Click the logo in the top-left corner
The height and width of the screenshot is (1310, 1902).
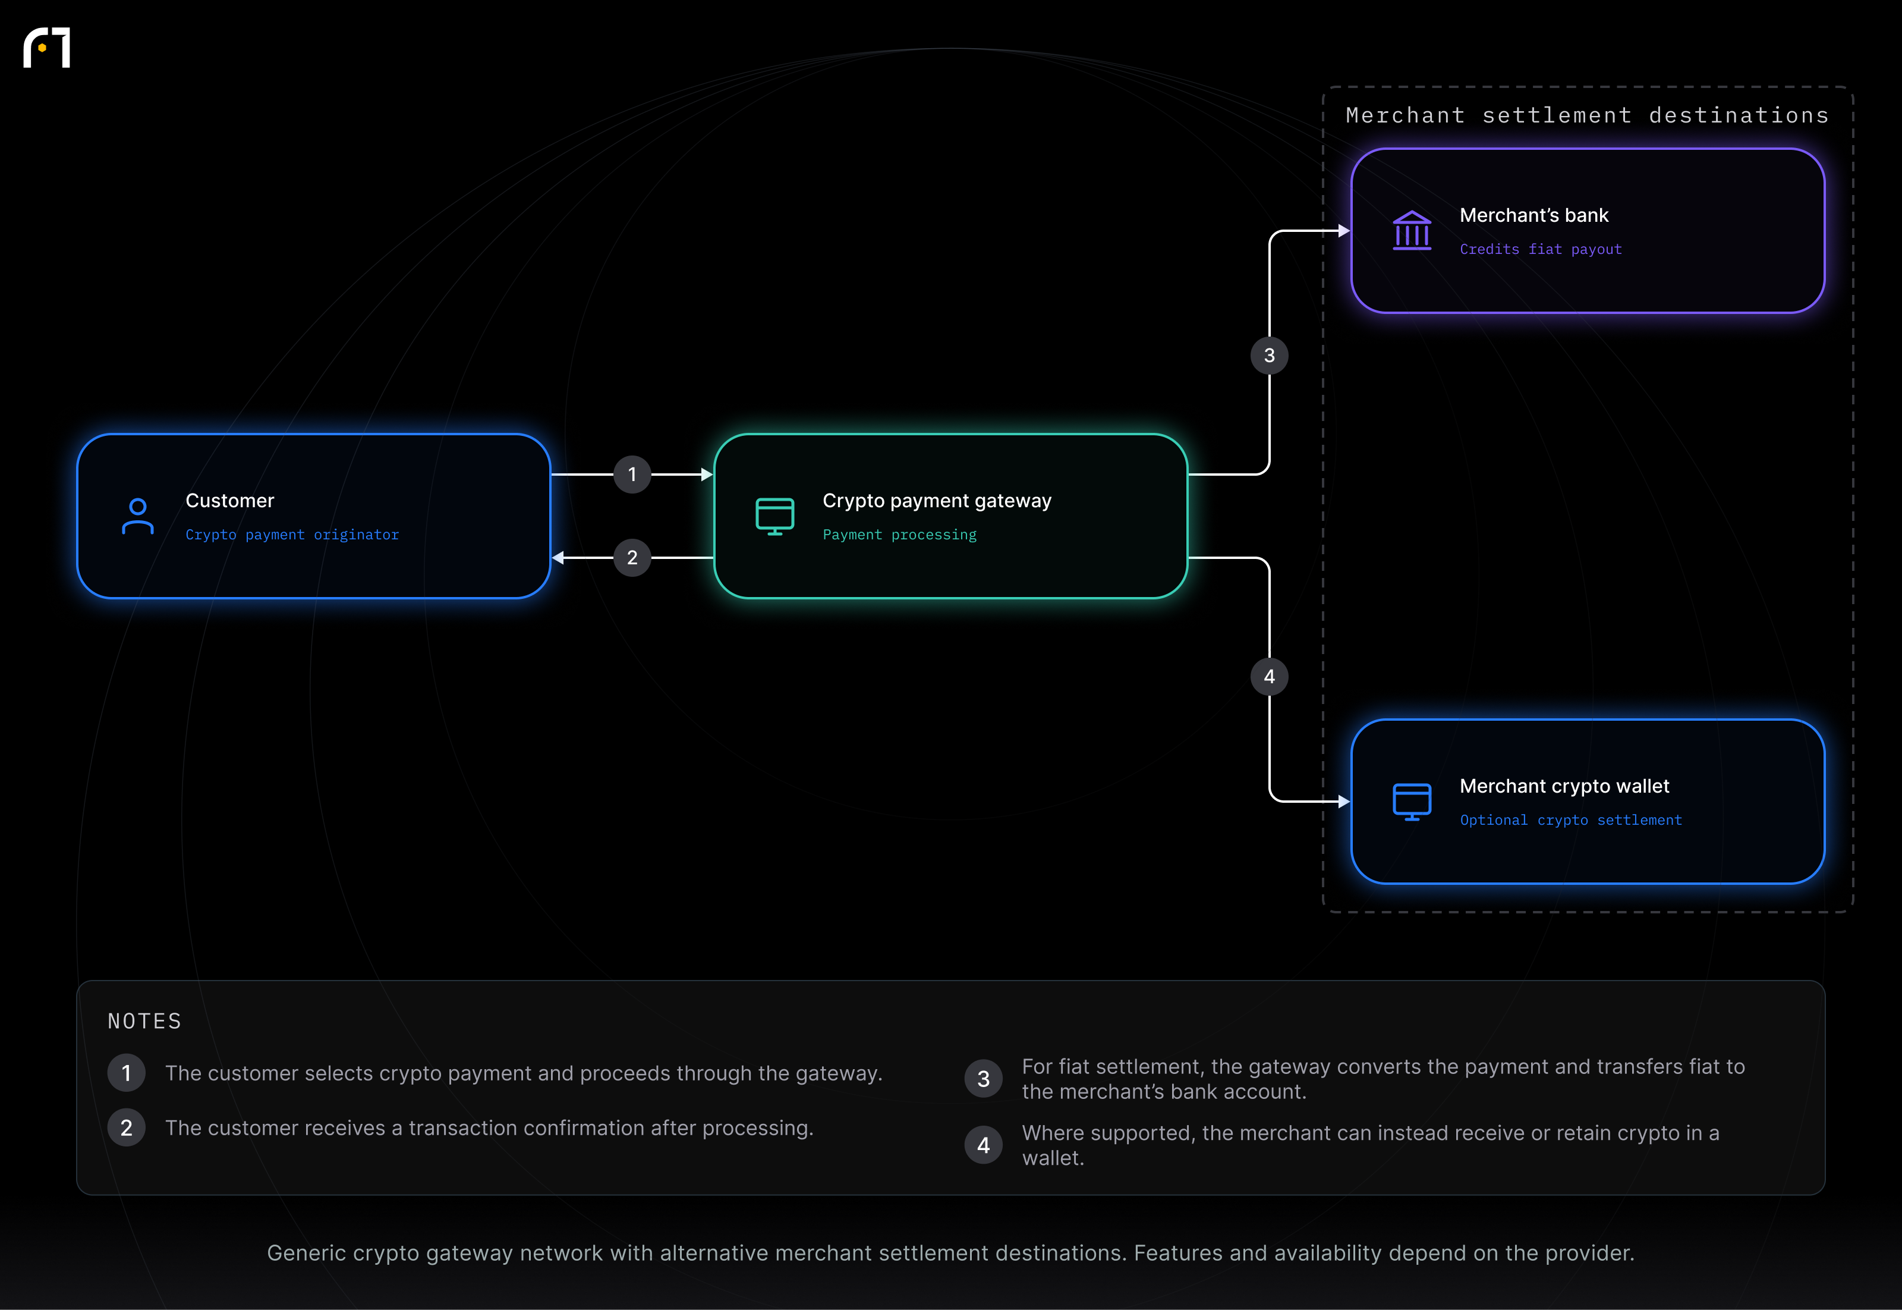pyautogui.click(x=47, y=48)
